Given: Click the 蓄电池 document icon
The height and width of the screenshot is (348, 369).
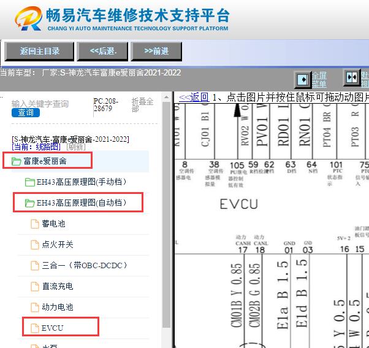Looking at the screenshot, I should coord(35,224).
